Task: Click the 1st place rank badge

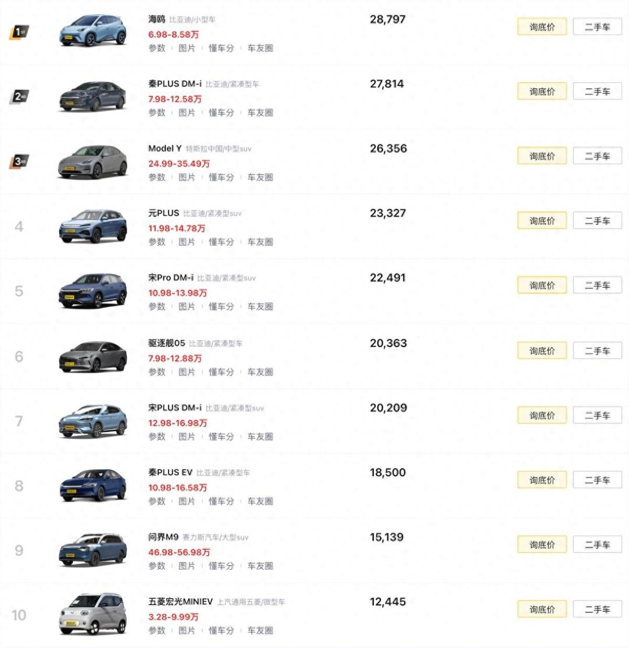Action: 19,33
